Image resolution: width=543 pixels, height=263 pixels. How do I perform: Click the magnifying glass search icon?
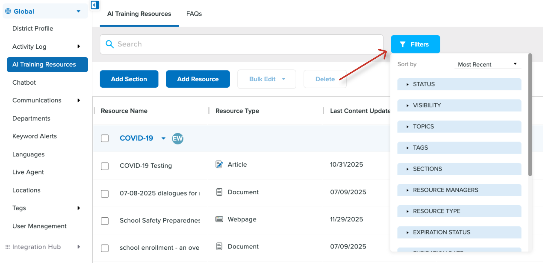(x=110, y=44)
